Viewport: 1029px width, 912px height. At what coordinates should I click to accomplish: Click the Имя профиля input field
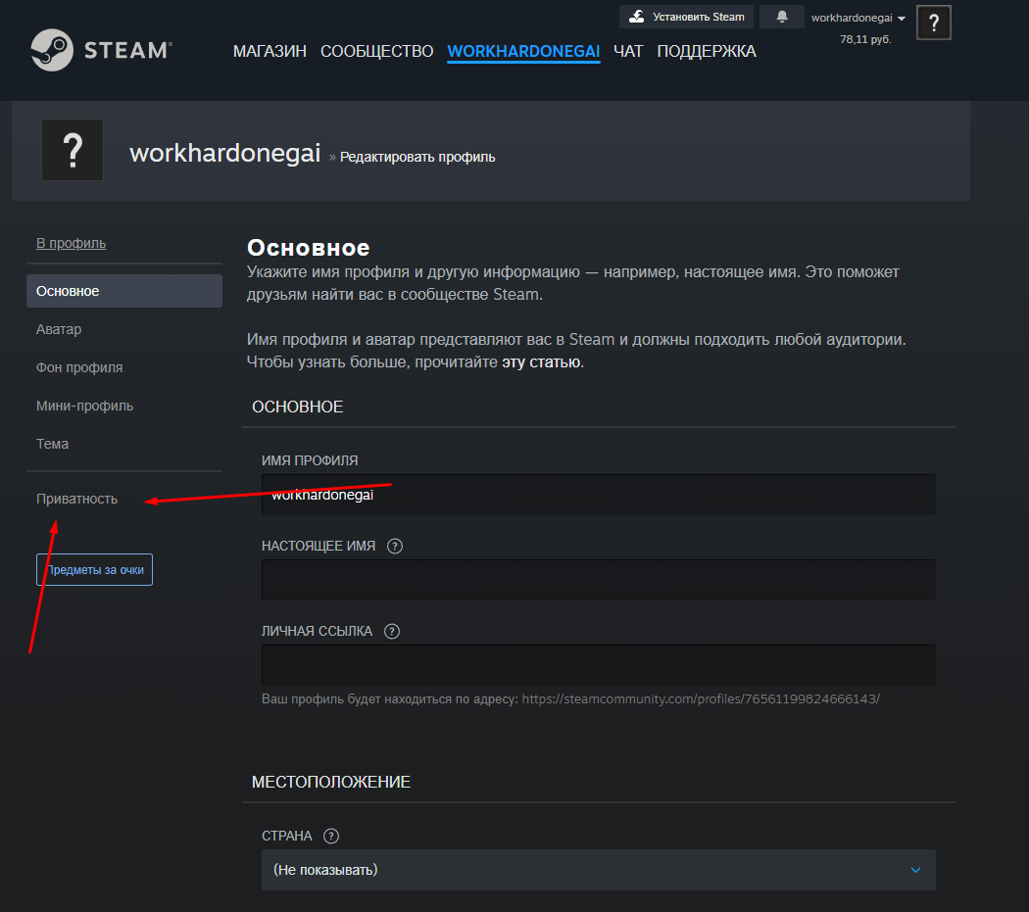tap(598, 495)
